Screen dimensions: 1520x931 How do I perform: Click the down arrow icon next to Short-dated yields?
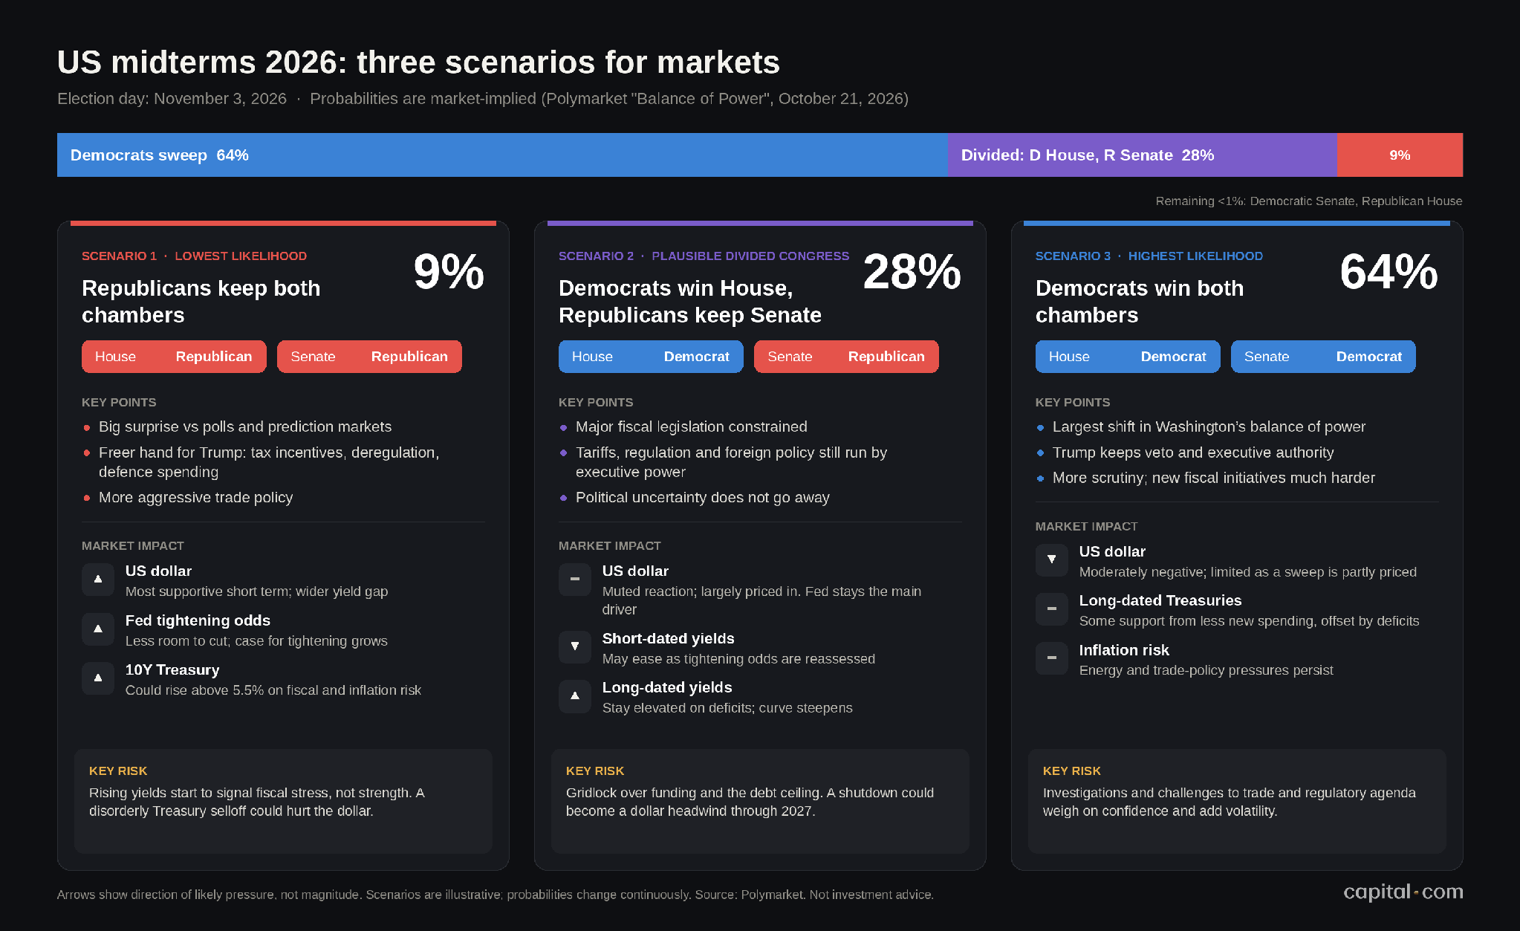[575, 647]
